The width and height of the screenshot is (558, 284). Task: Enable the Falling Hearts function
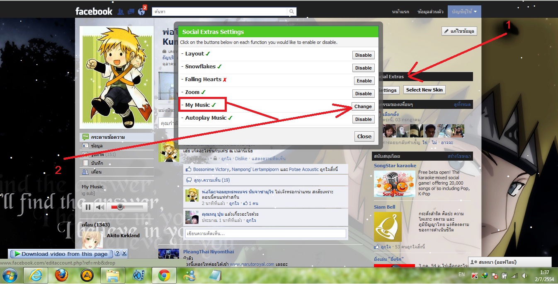point(364,81)
